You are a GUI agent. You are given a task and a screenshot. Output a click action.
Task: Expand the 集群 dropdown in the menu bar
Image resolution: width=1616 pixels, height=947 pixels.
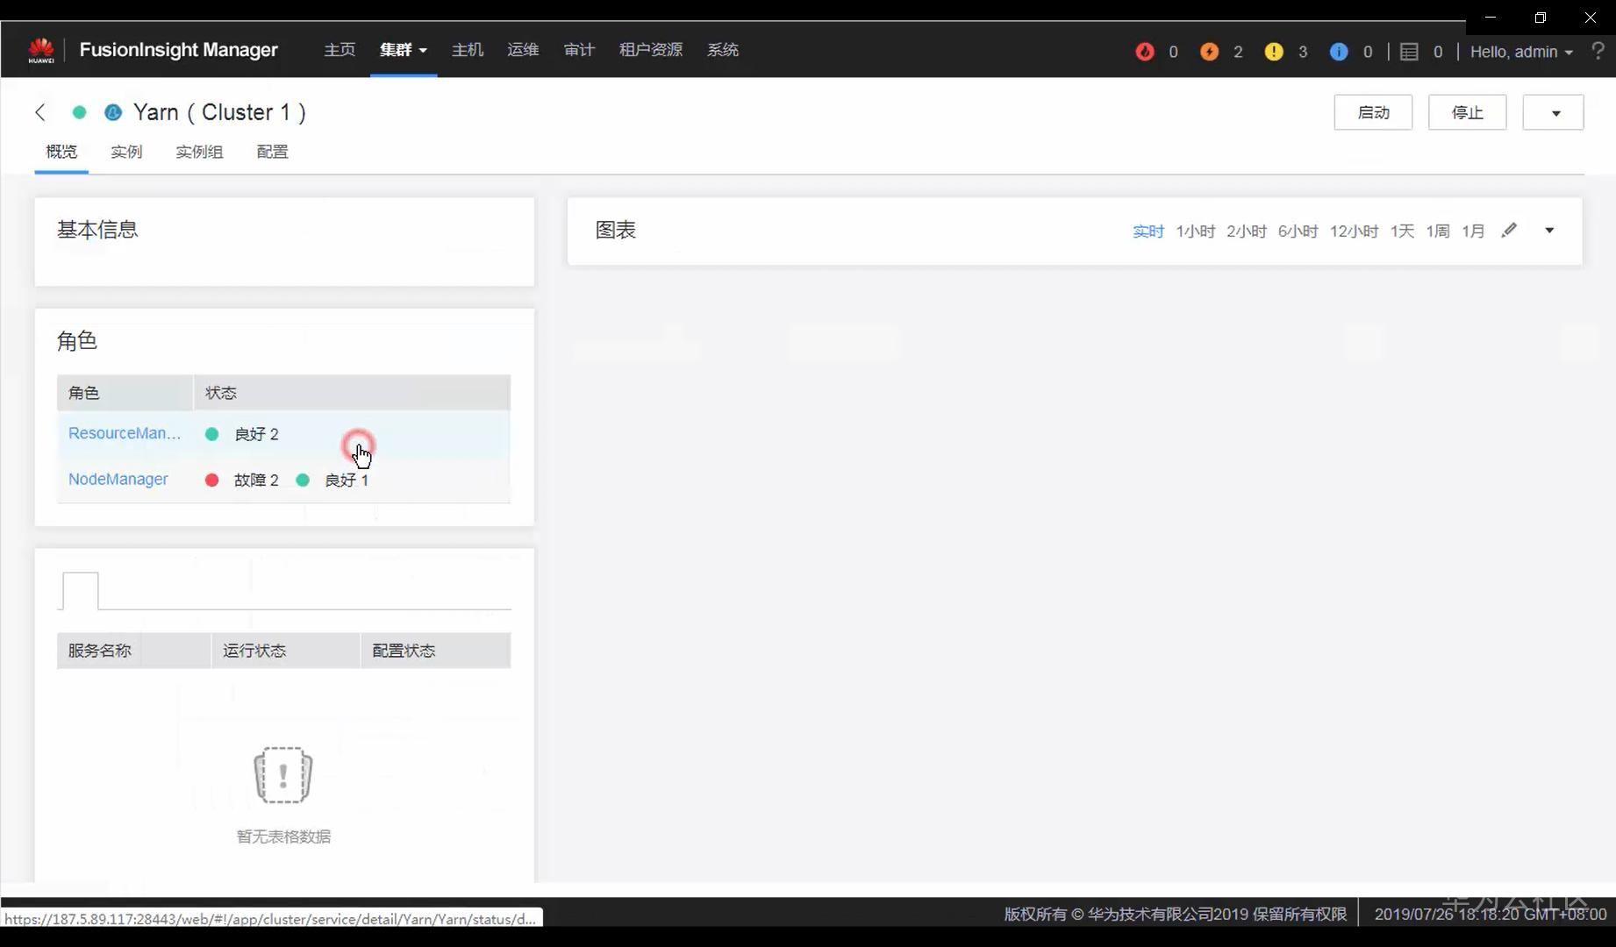[x=403, y=50]
